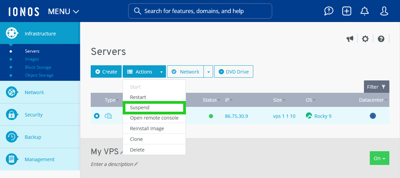Click the My VPS server name
This screenshot has height=178, width=400.
pos(104,152)
